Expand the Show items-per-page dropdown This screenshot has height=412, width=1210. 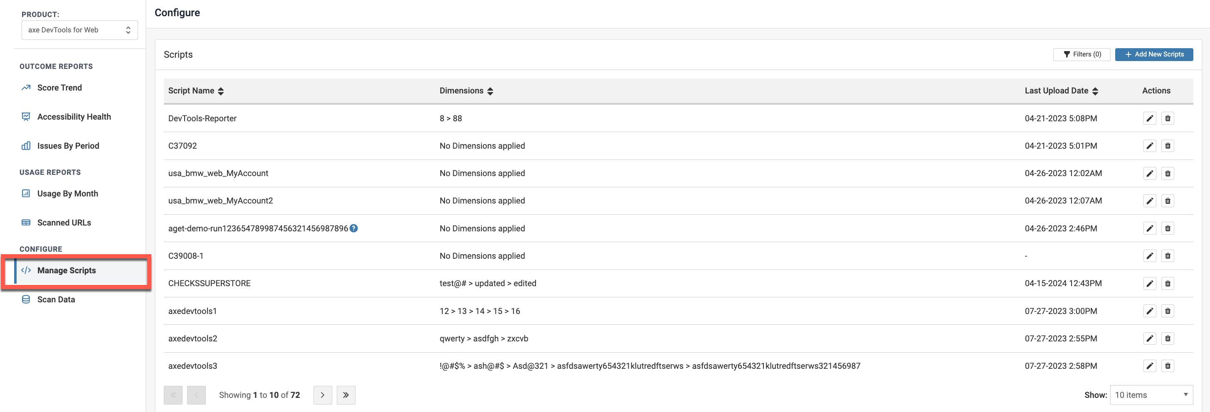point(1151,395)
